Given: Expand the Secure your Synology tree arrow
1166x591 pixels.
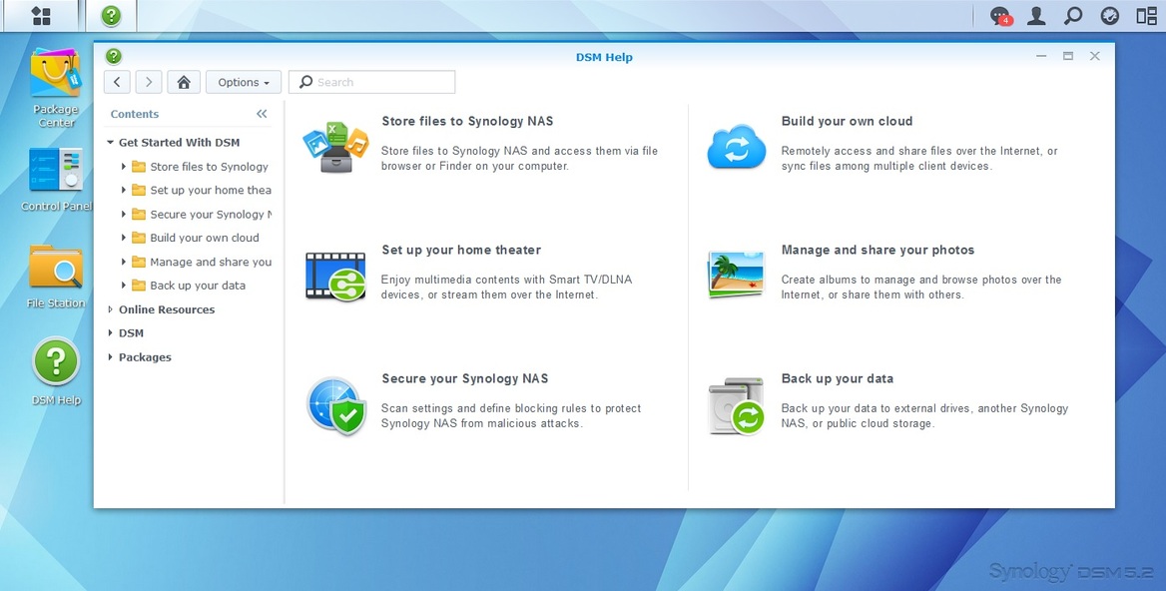Looking at the screenshot, I should [124, 214].
